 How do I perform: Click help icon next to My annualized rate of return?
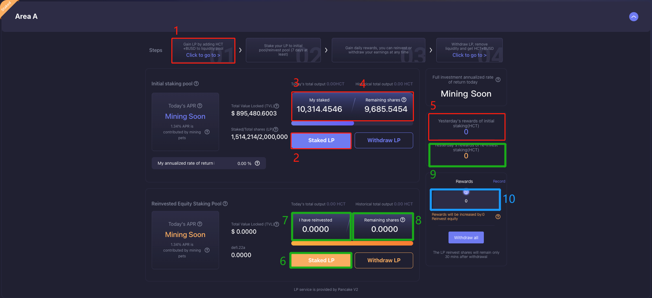257,163
